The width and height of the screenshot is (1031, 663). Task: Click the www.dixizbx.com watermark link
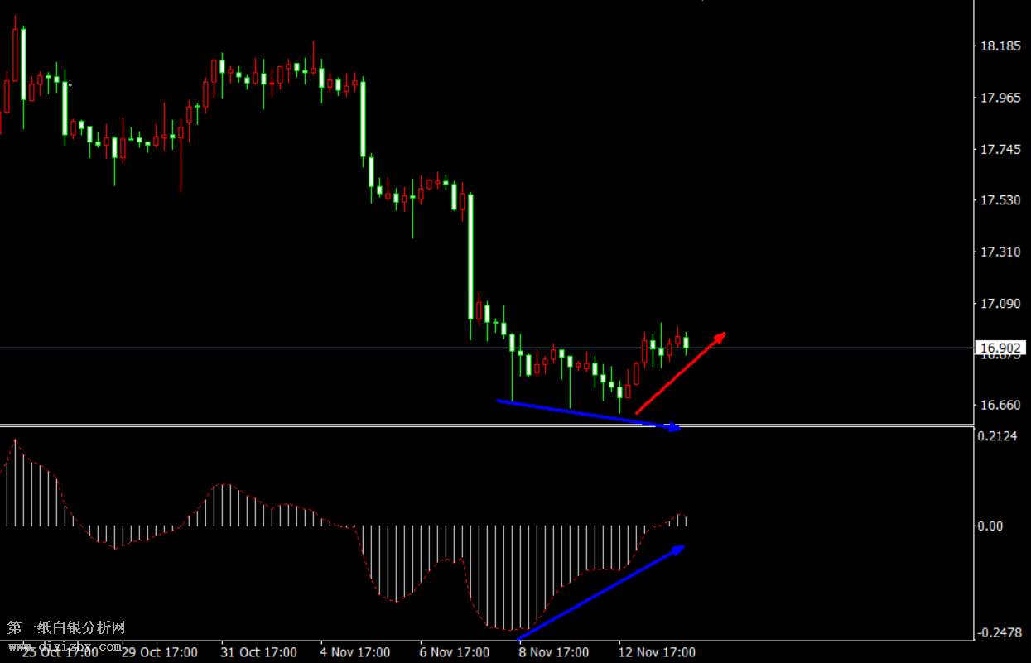pyautogui.click(x=65, y=645)
